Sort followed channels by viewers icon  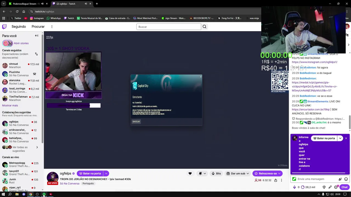click(36, 54)
